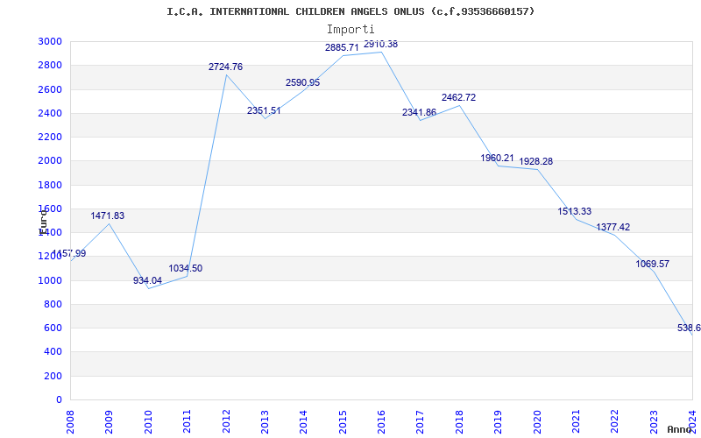The image size is (701, 438).
Task: Click the 3000 y-axis tick label
Action: (50, 41)
